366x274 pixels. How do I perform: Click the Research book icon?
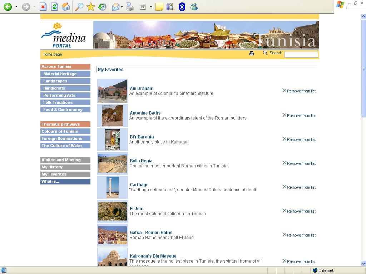pos(170,7)
